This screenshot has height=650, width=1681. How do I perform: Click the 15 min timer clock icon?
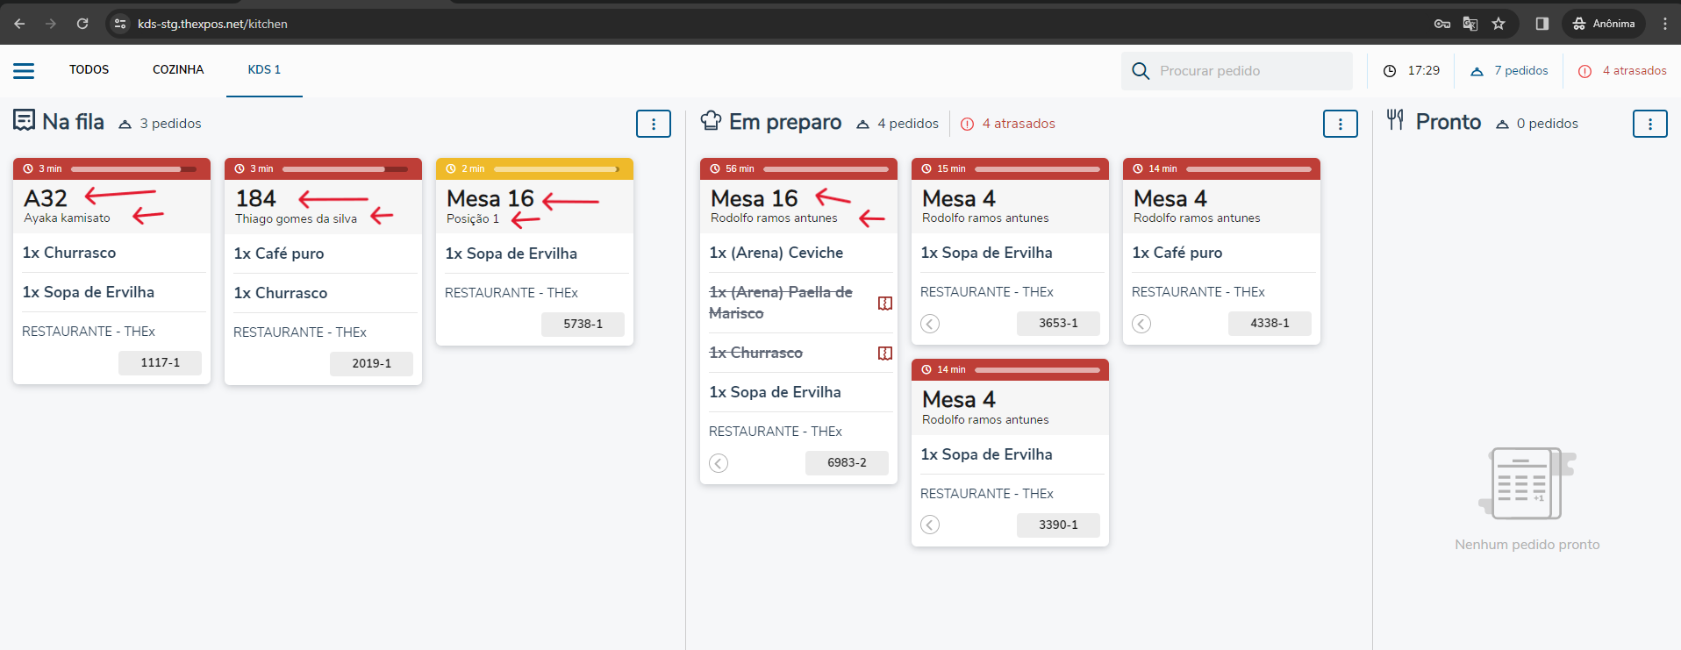pyautogui.click(x=926, y=169)
